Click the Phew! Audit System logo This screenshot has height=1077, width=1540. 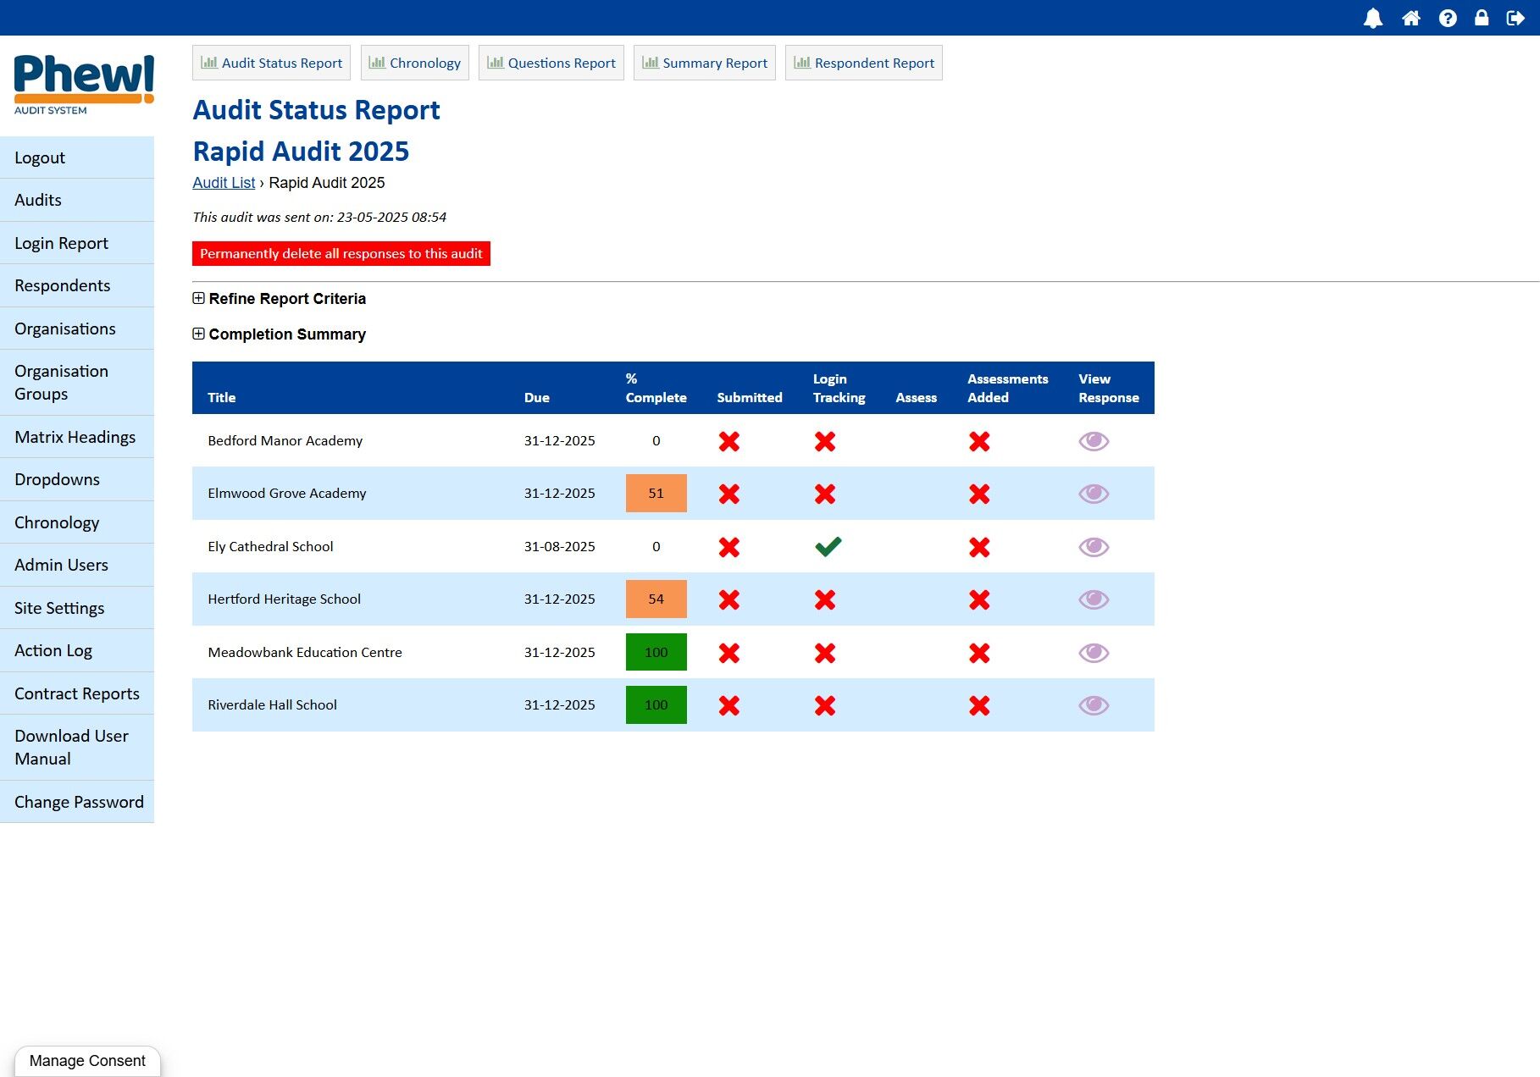click(84, 85)
